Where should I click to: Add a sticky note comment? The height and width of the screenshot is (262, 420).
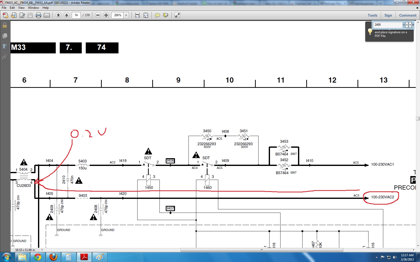click(x=157, y=15)
